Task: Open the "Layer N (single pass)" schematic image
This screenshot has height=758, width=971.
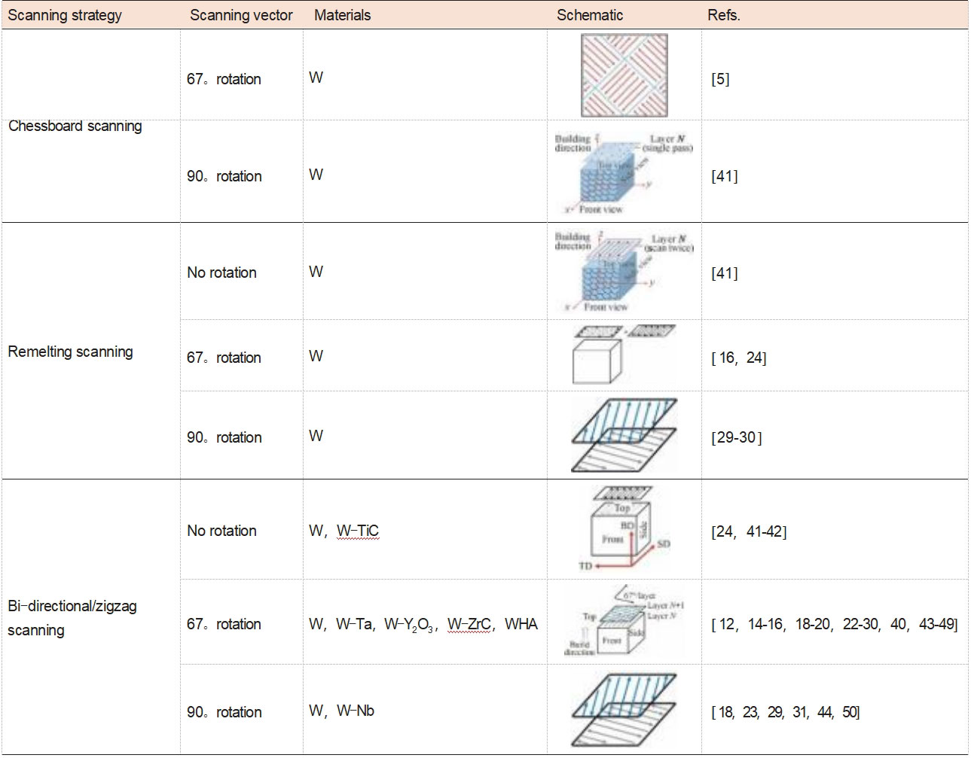Action: (623, 174)
